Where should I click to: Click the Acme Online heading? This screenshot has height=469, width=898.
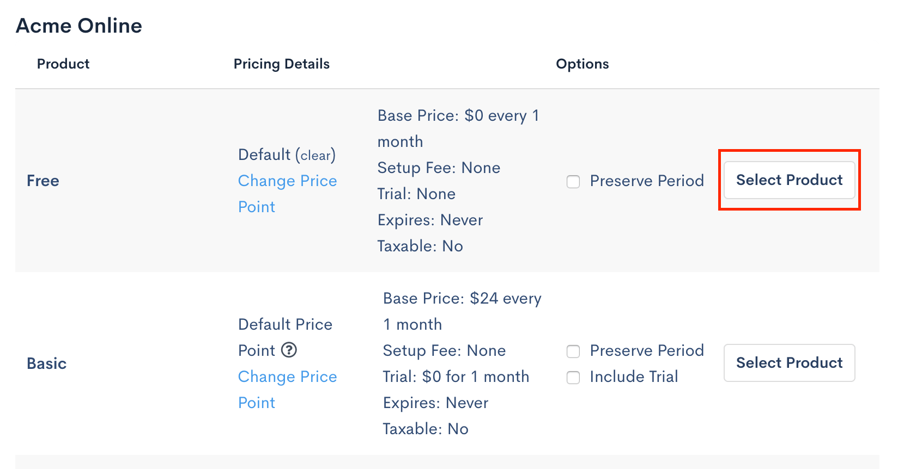click(x=79, y=26)
